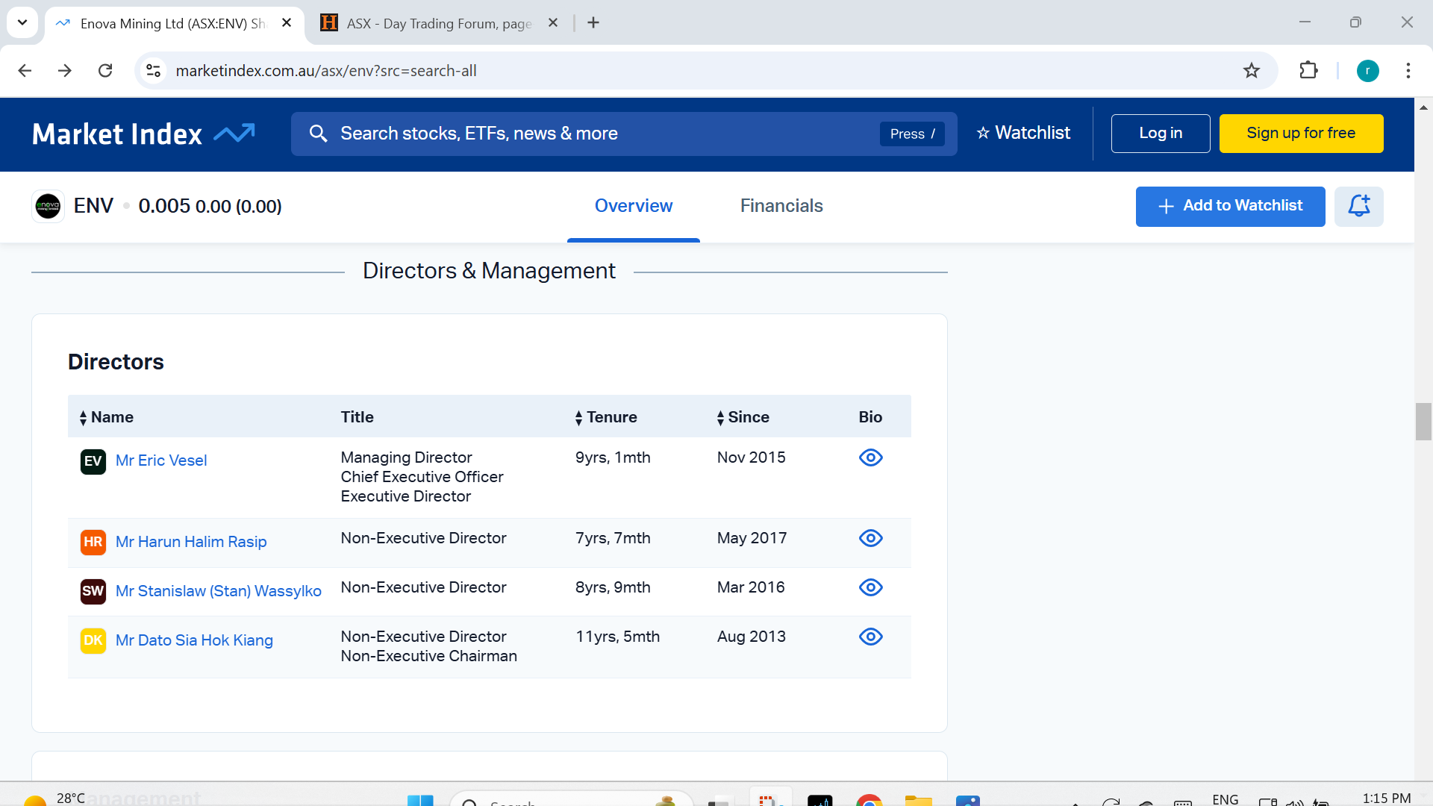Open the Watchlist menu item
This screenshot has height=806, width=1433.
[x=1023, y=133]
